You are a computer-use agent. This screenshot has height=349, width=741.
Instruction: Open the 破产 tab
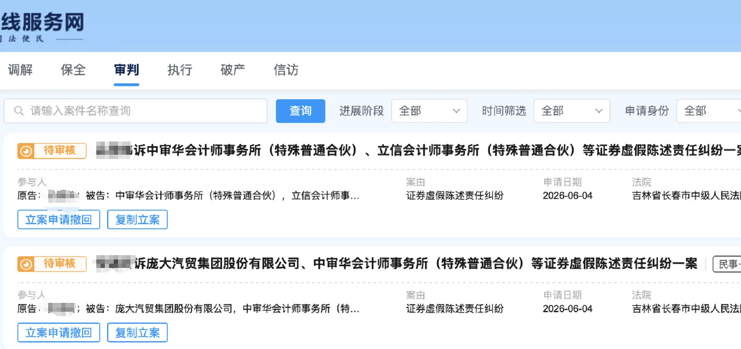tap(233, 70)
